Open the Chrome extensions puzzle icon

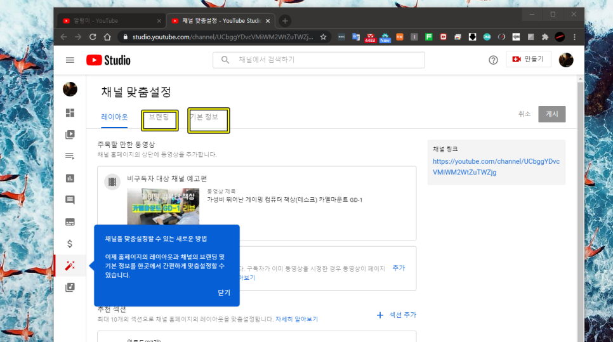click(x=545, y=37)
